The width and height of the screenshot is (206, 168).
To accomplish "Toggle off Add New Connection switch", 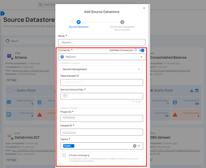I will coord(142,50).
